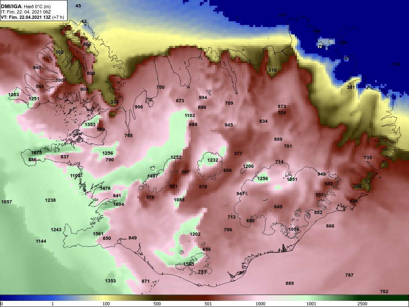Click the 302 map value
The height and width of the screenshot is (307, 409).
[x=59, y=52]
